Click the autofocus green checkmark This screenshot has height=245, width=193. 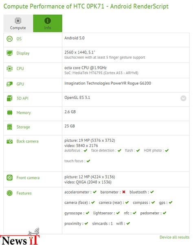pyautogui.click(x=86, y=150)
